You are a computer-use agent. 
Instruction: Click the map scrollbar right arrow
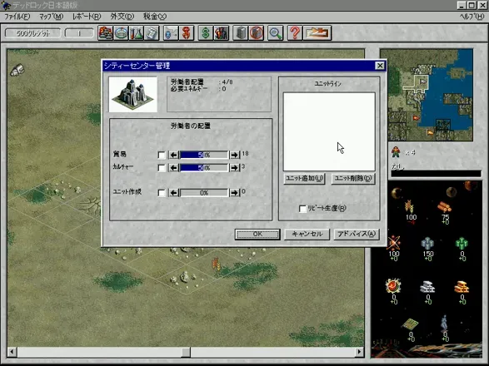(359, 352)
